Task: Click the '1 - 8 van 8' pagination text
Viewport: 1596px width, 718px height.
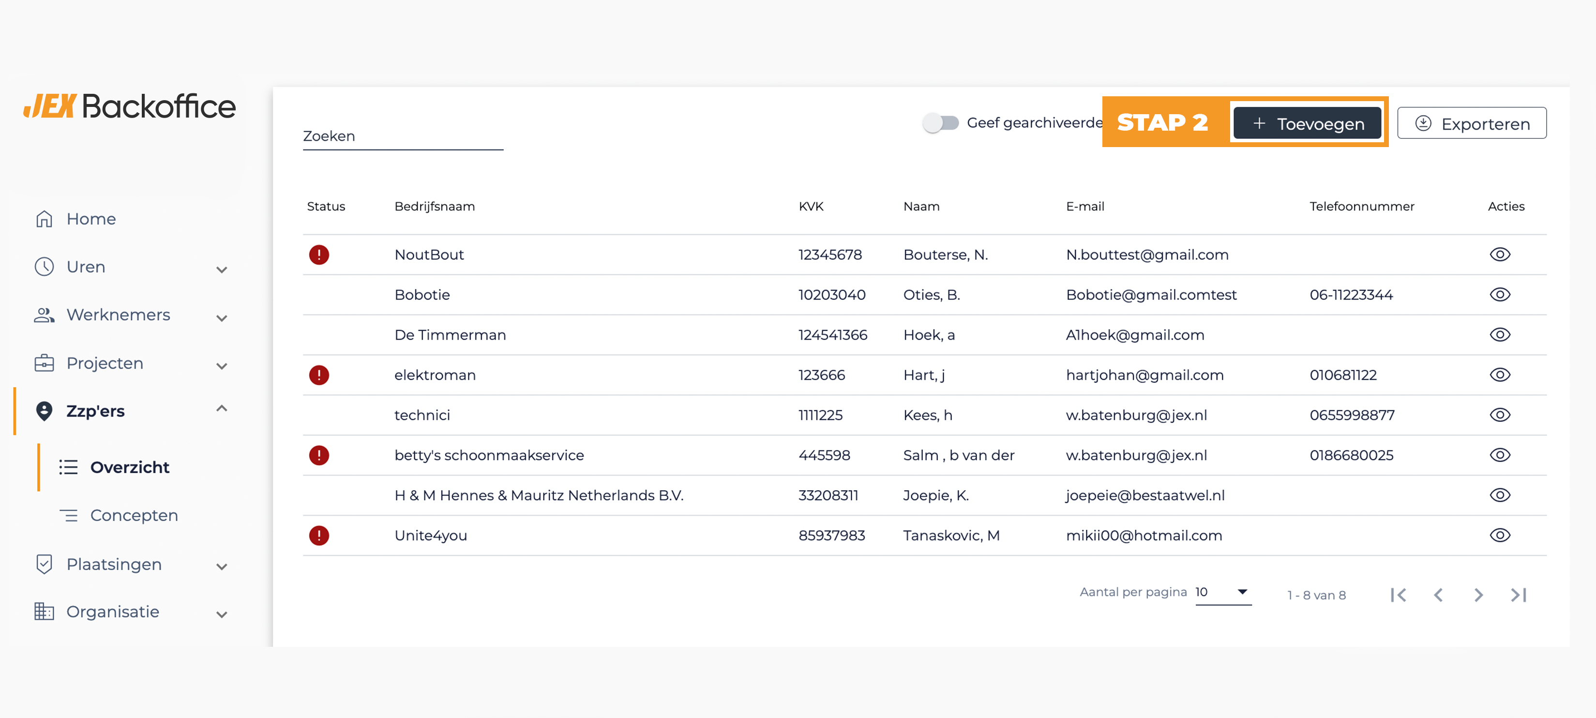Action: pos(1317,595)
